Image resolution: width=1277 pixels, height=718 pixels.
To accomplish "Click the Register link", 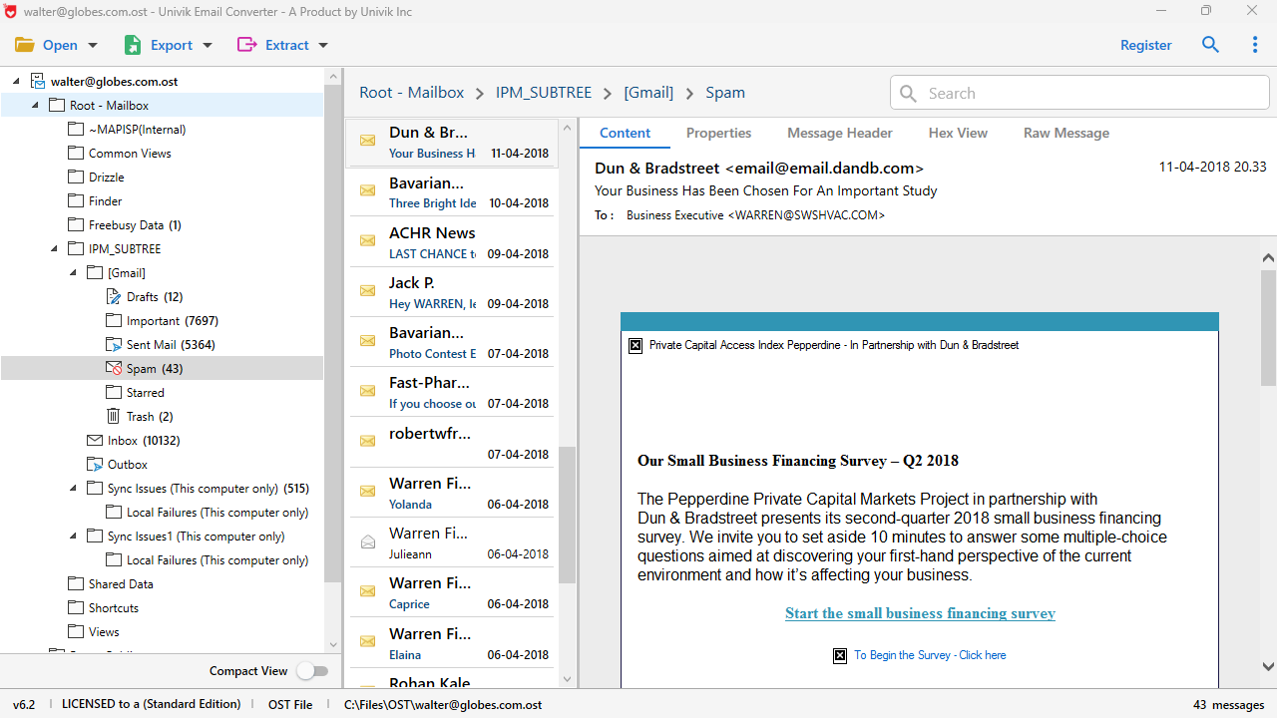I will click(x=1145, y=45).
